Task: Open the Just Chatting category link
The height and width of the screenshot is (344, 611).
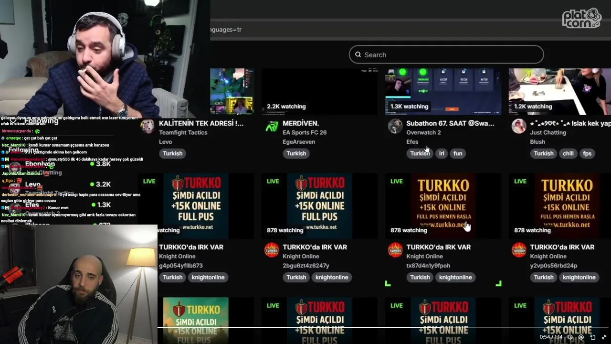Action: click(548, 132)
